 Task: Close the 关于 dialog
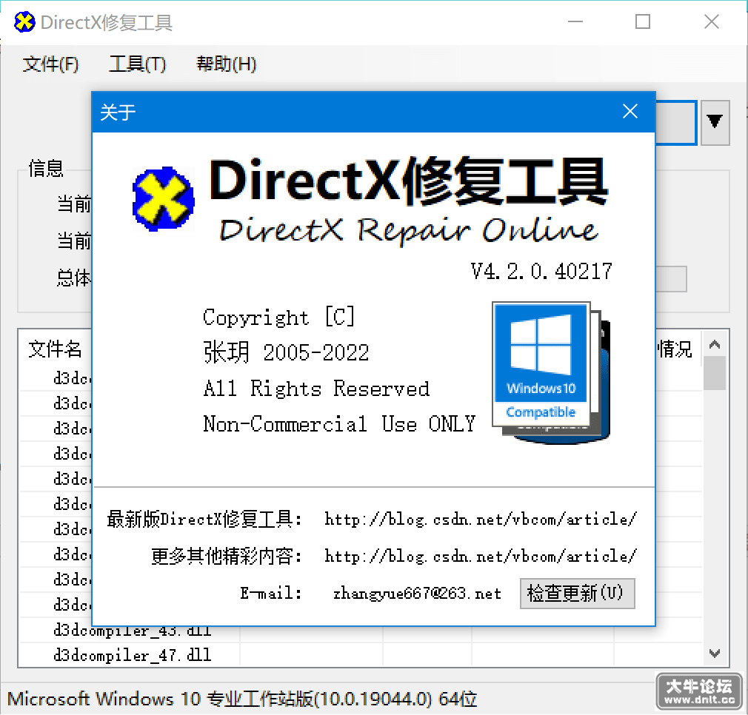click(630, 112)
